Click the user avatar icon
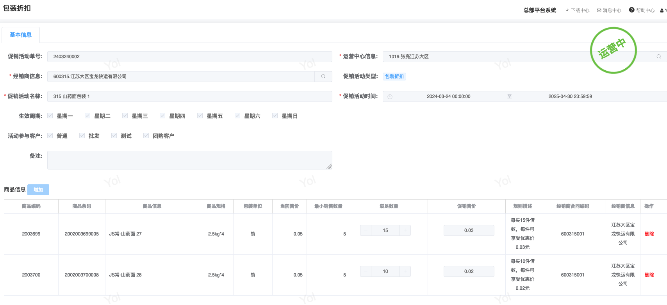 click(662, 11)
